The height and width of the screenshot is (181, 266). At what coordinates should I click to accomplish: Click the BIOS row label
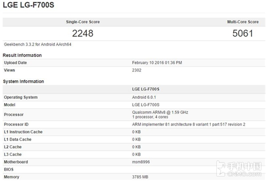9,169
